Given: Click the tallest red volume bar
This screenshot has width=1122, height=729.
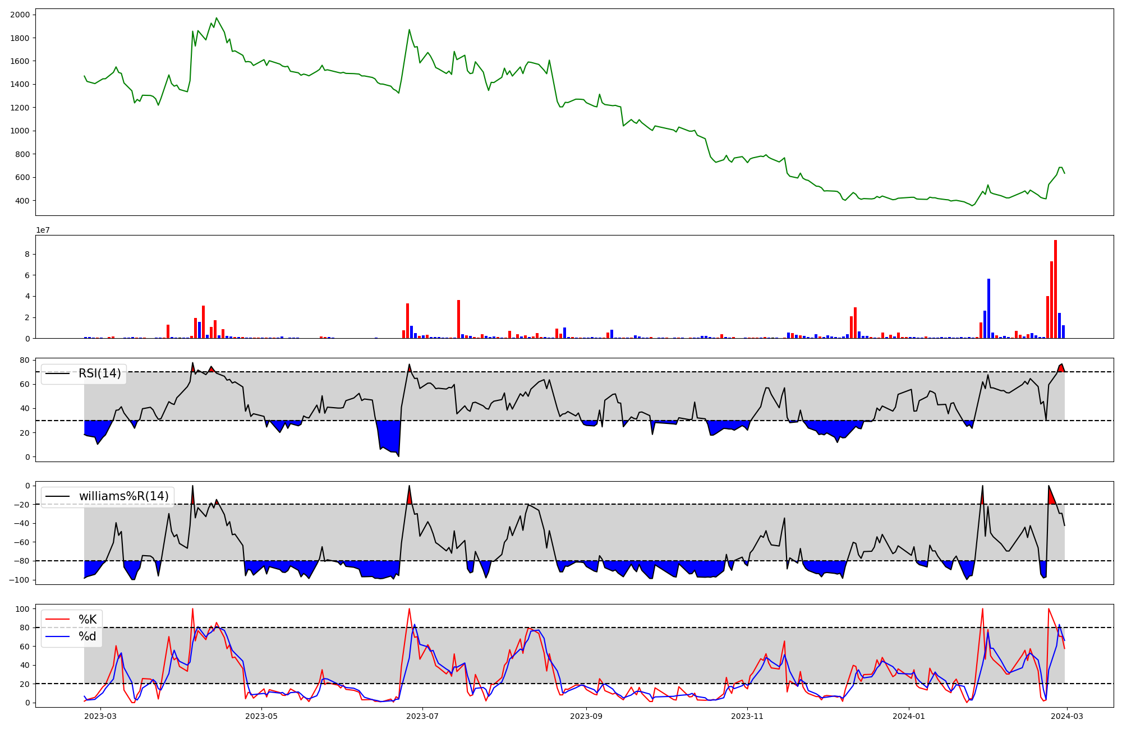Looking at the screenshot, I should pyautogui.click(x=1055, y=289).
